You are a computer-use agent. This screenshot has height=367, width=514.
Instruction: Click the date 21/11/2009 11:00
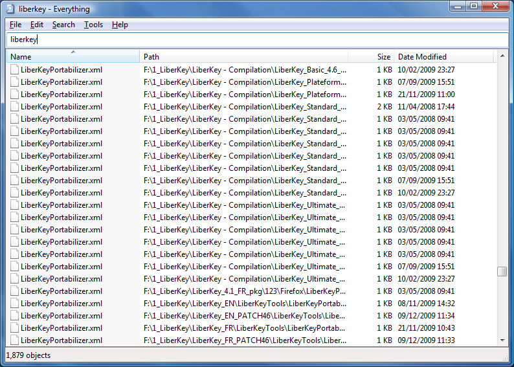coord(426,95)
